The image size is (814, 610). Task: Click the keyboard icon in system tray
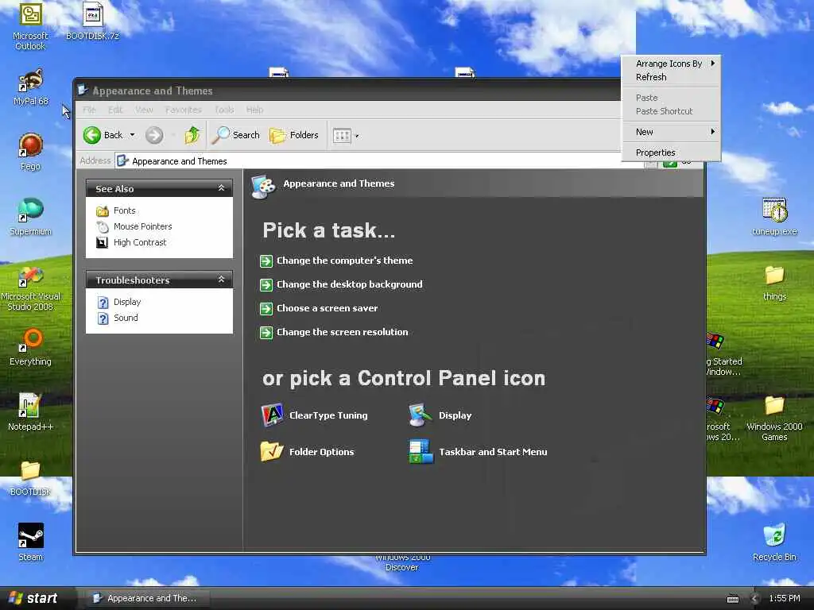click(732, 599)
